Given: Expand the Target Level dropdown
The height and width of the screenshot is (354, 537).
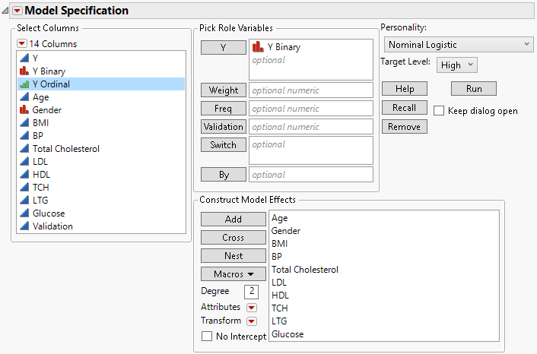Looking at the screenshot, I should 458,65.
